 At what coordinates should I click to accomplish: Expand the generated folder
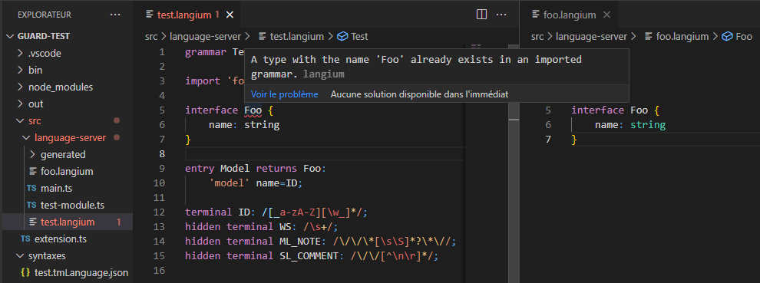coord(32,155)
